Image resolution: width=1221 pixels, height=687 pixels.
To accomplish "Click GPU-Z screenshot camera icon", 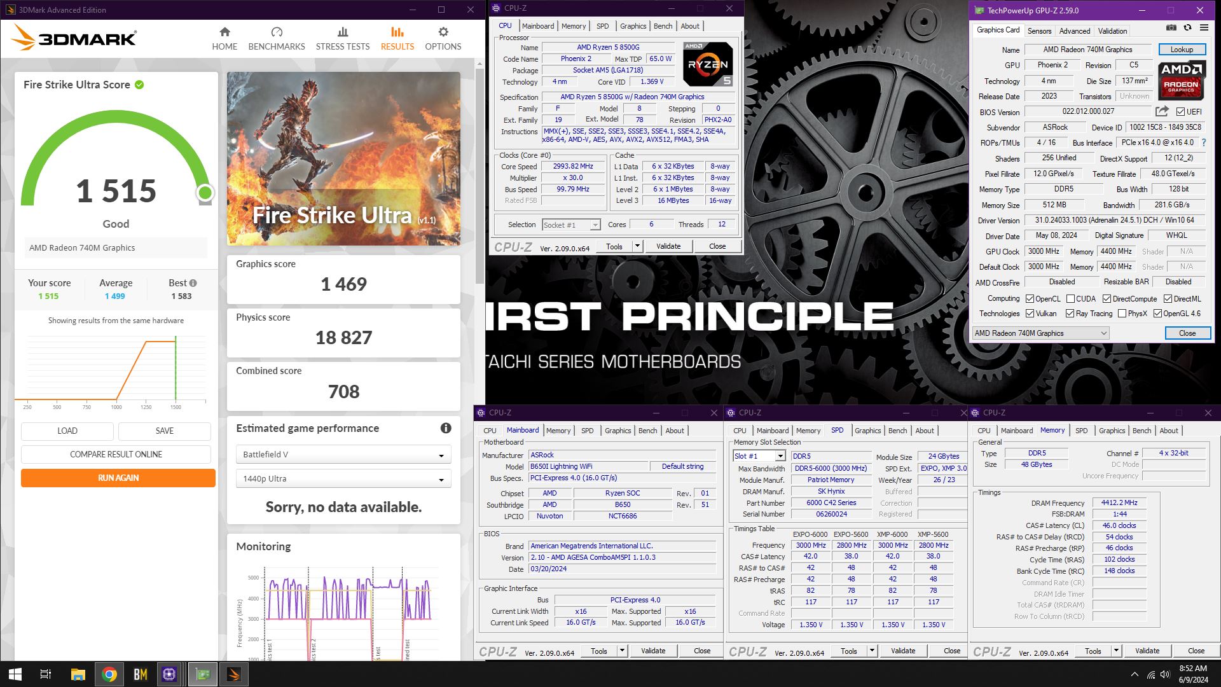I will [x=1171, y=28].
